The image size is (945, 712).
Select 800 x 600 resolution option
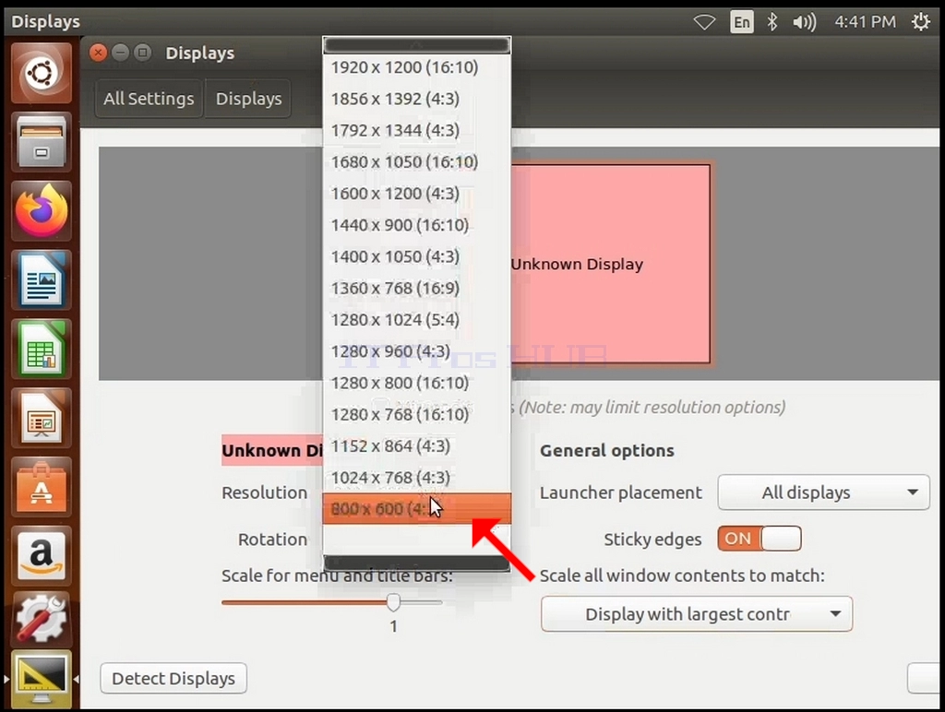(x=417, y=509)
